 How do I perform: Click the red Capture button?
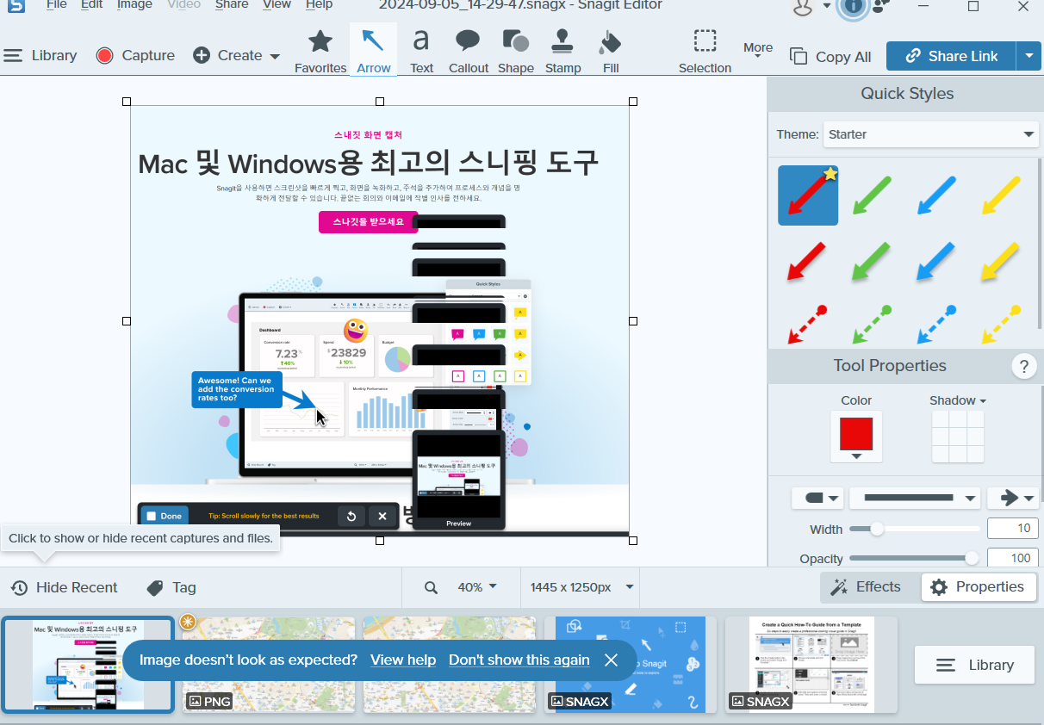[x=135, y=55]
